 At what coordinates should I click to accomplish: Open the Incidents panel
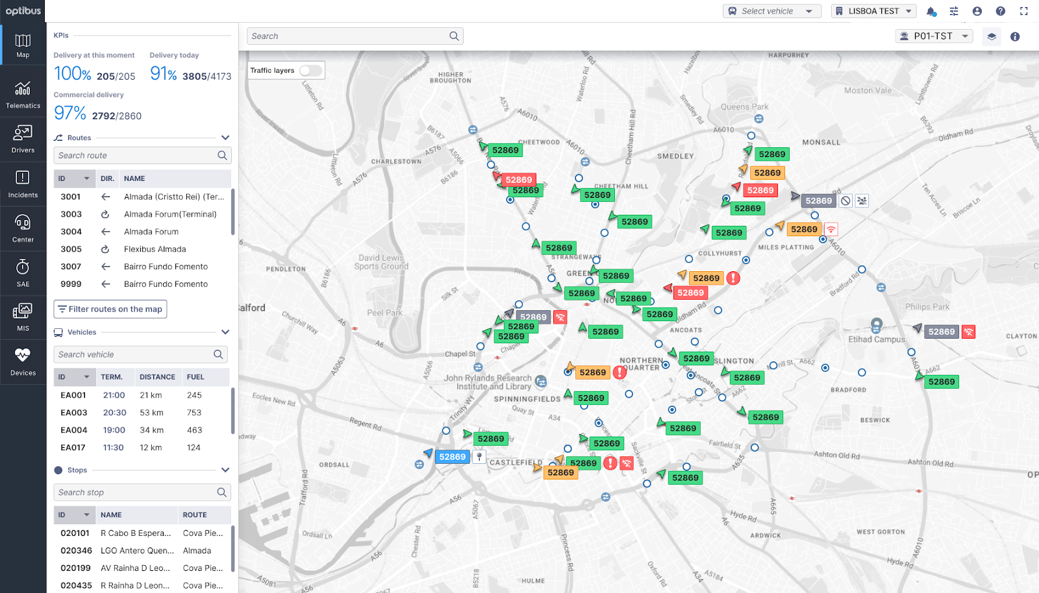click(x=23, y=184)
